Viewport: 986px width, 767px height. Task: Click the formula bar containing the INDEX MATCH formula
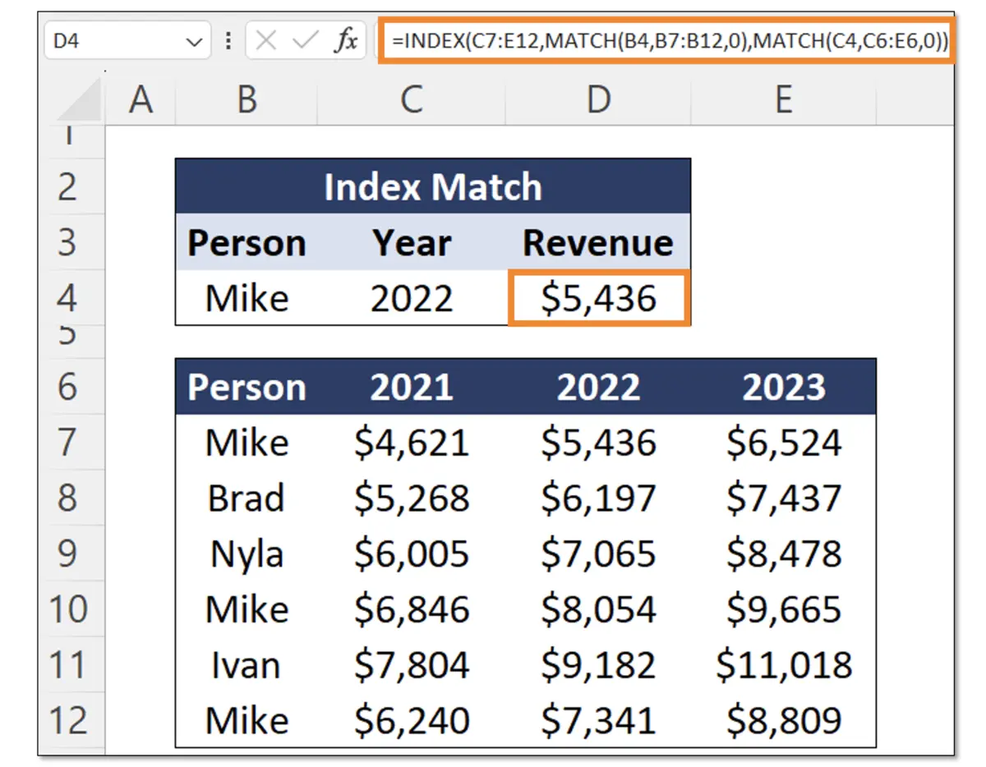tap(657, 40)
